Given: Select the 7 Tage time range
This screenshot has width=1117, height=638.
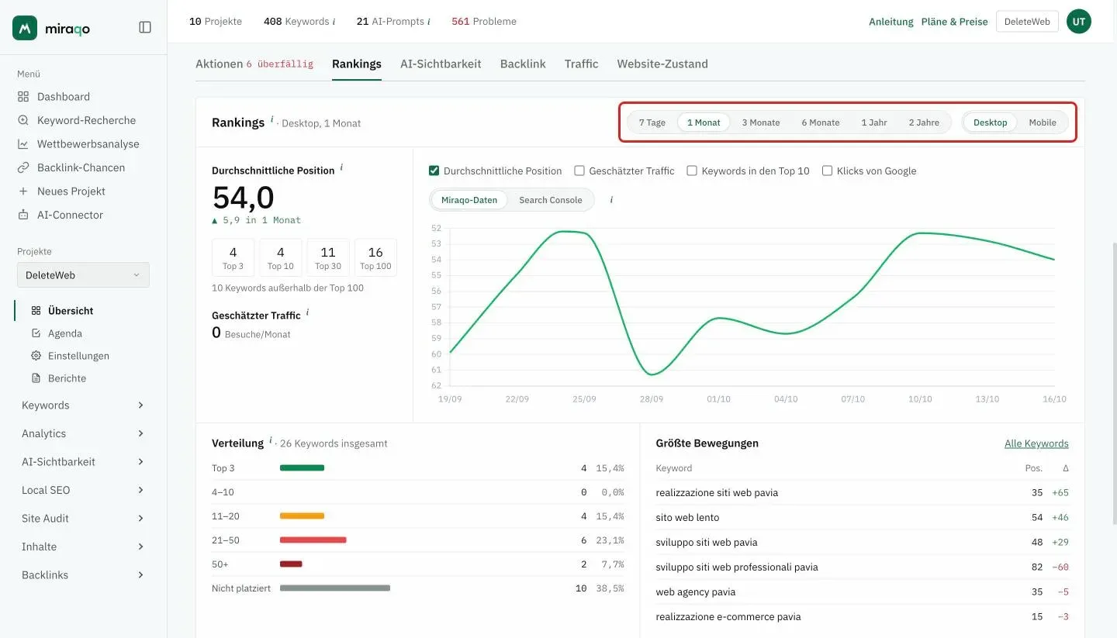Looking at the screenshot, I should 652,122.
